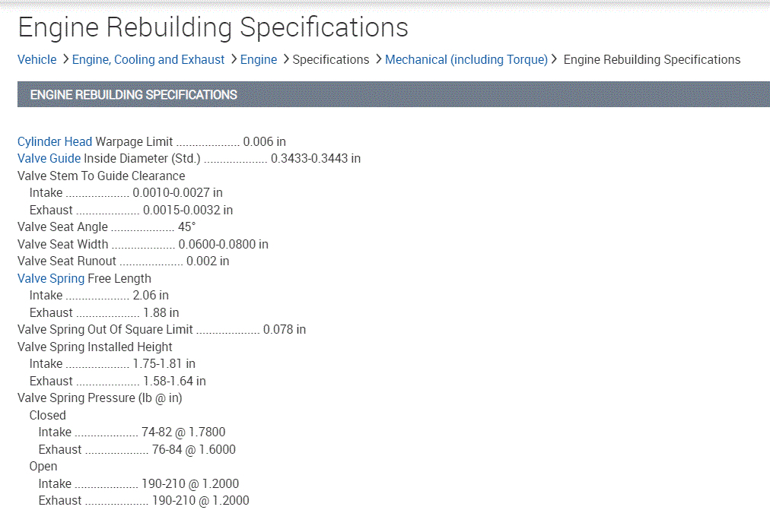This screenshot has width=770, height=510.
Task: Click the chevron right after Vehicle breadcrumb
Action: point(65,59)
